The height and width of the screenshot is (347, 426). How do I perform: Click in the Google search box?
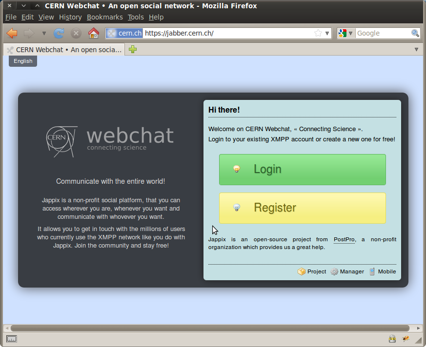click(x=383, y=33)
